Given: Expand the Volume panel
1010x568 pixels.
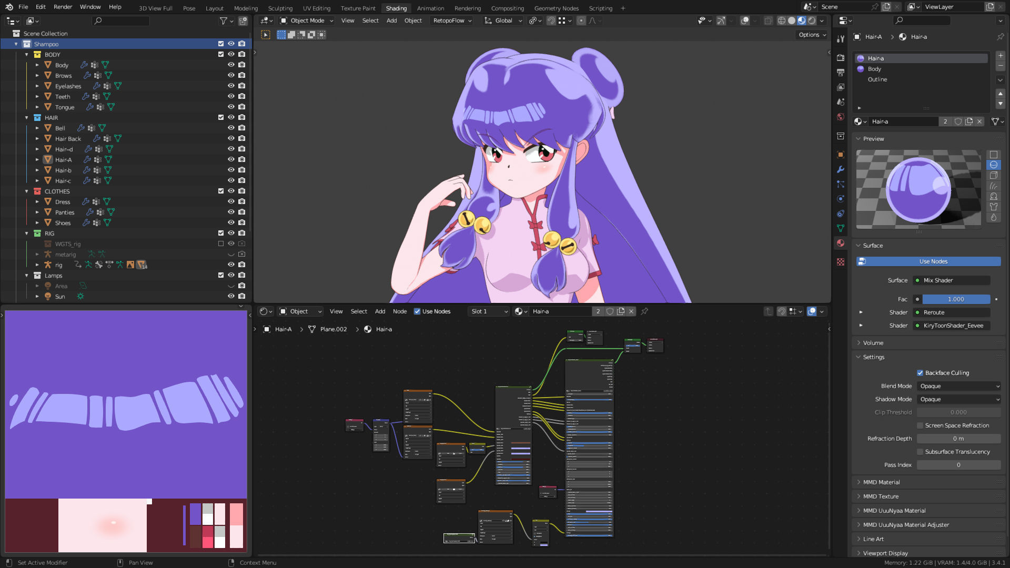Looking at the screenshot, I should coord(873,343).
